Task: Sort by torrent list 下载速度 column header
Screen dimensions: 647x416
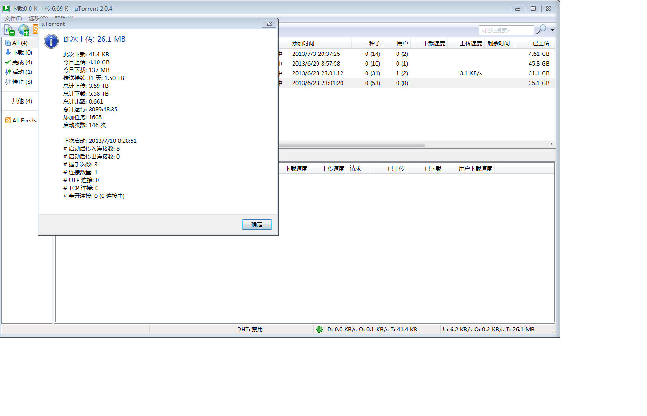Action: [x=430, y=43]
